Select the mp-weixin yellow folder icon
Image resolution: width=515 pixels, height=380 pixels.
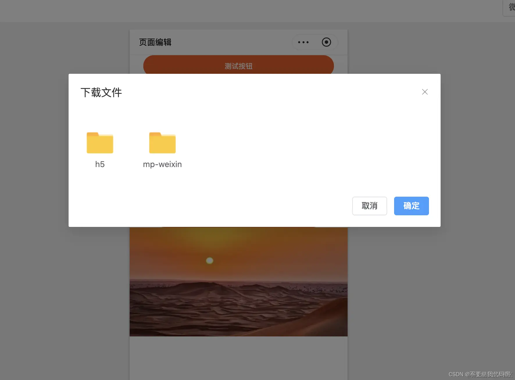click(x=162, y=143)
